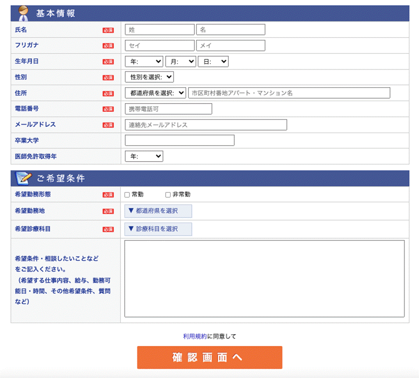Focus the 連絡先メールアドレス email field
The width and height of the screenshot is (419, 378).
tap(206, 125)
